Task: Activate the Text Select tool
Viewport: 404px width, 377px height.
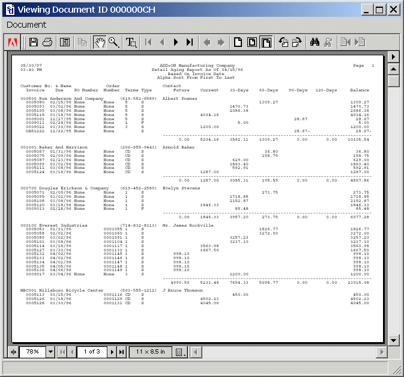Action: (x=131, y=42)
